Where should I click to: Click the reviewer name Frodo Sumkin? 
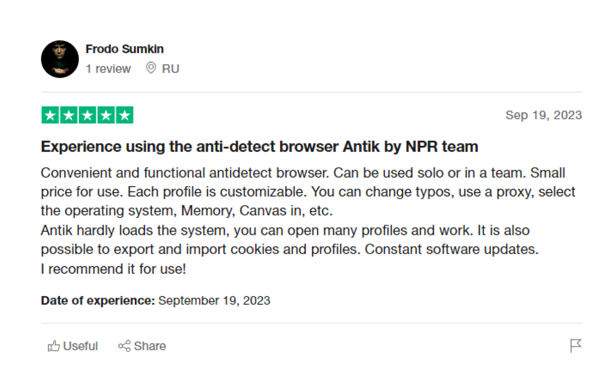124,49
